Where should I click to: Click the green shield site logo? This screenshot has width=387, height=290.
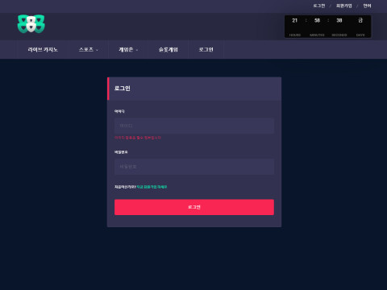(31, 24)
